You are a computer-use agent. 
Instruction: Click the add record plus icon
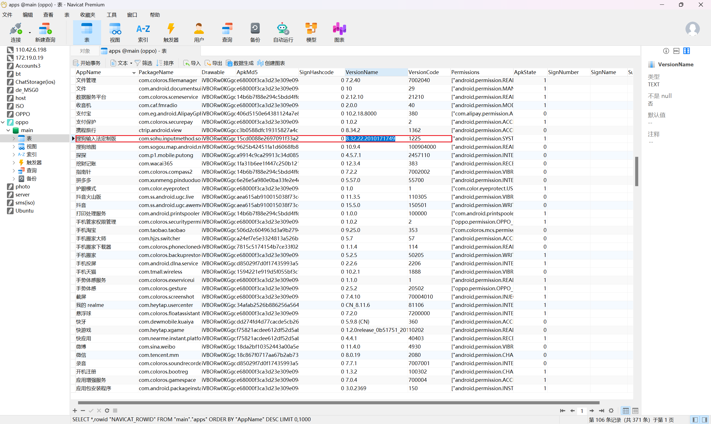point(75,411)
